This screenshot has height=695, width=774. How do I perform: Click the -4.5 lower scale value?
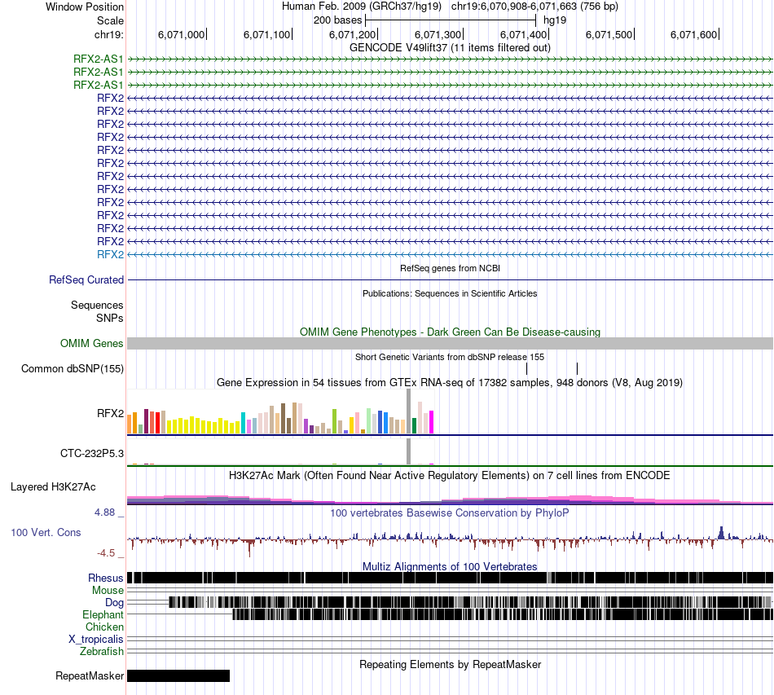coord(106,553)
